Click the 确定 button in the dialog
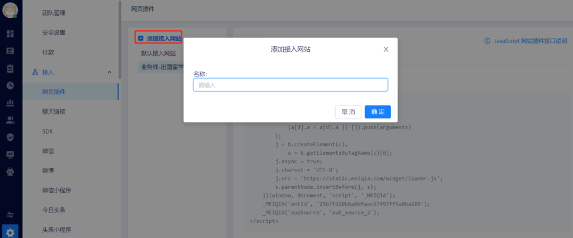This screenshot has width=573, height=238. coord(378,112)
